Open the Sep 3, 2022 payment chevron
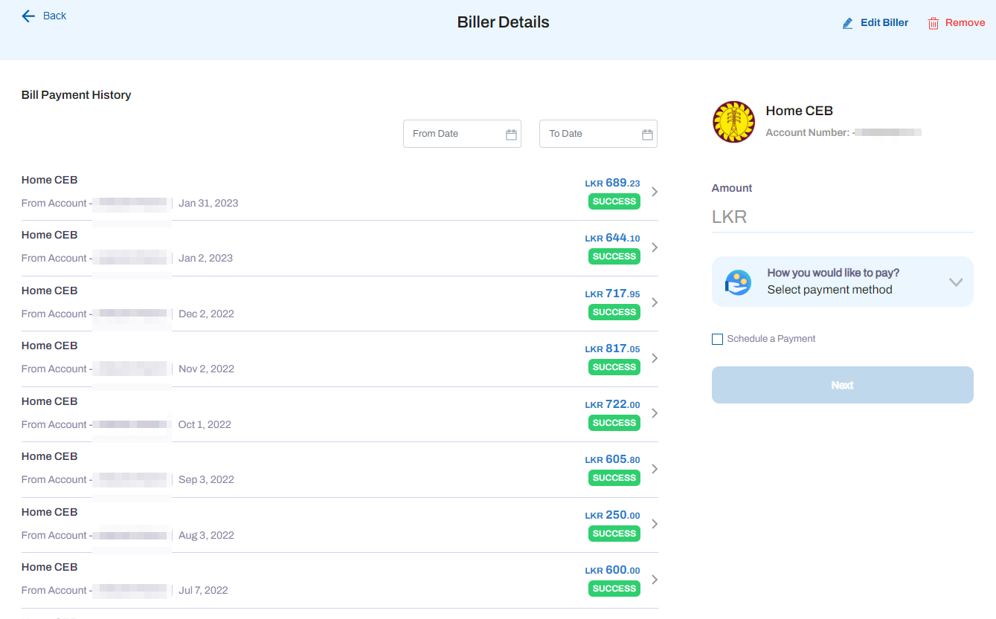 (x=655, y=469)
